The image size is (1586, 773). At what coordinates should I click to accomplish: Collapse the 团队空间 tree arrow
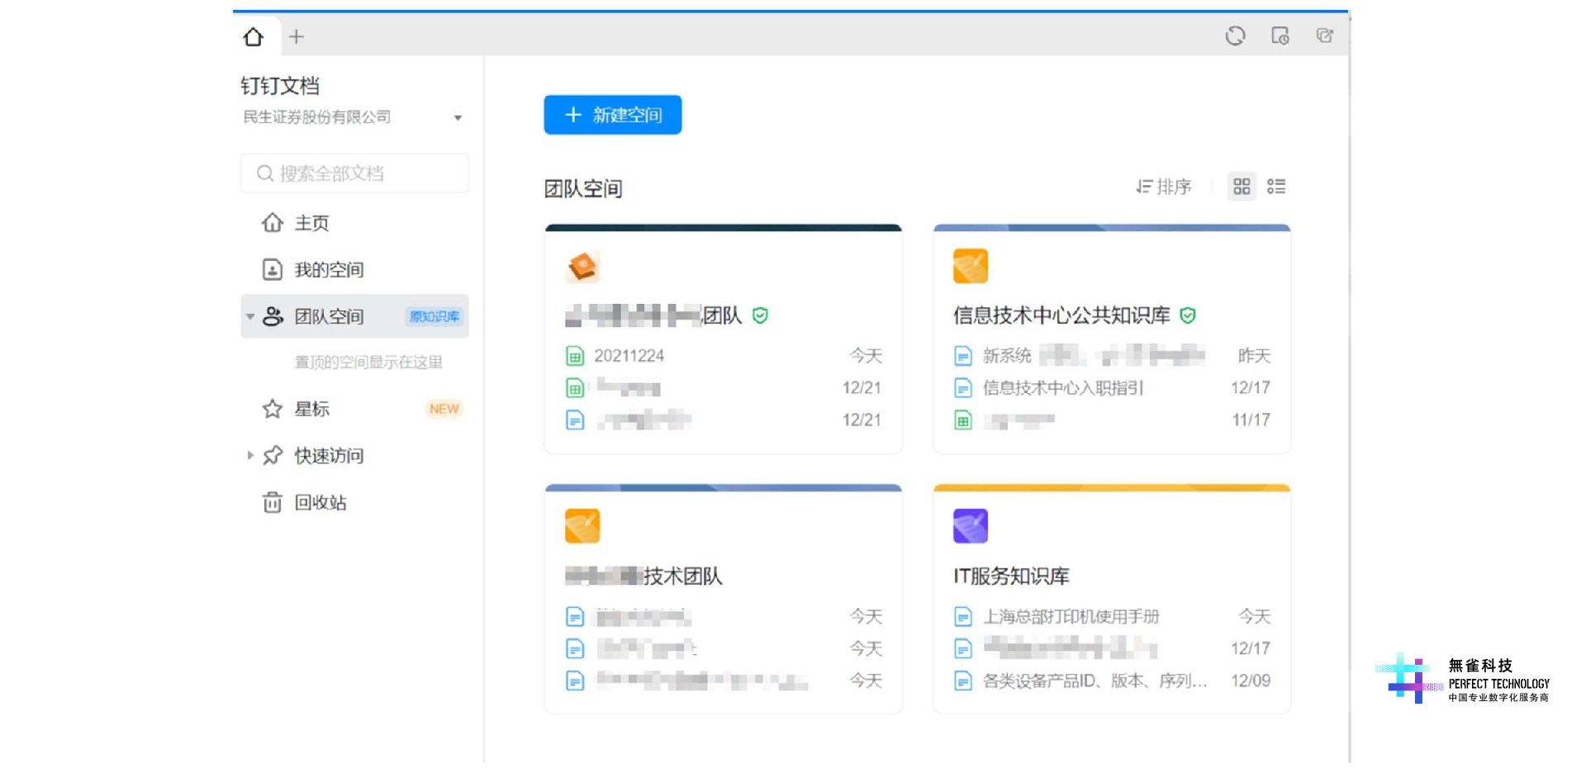coord(250,316)
